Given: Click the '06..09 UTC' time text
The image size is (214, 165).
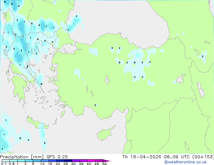Looking at the screenshot, I should [177, 157].
